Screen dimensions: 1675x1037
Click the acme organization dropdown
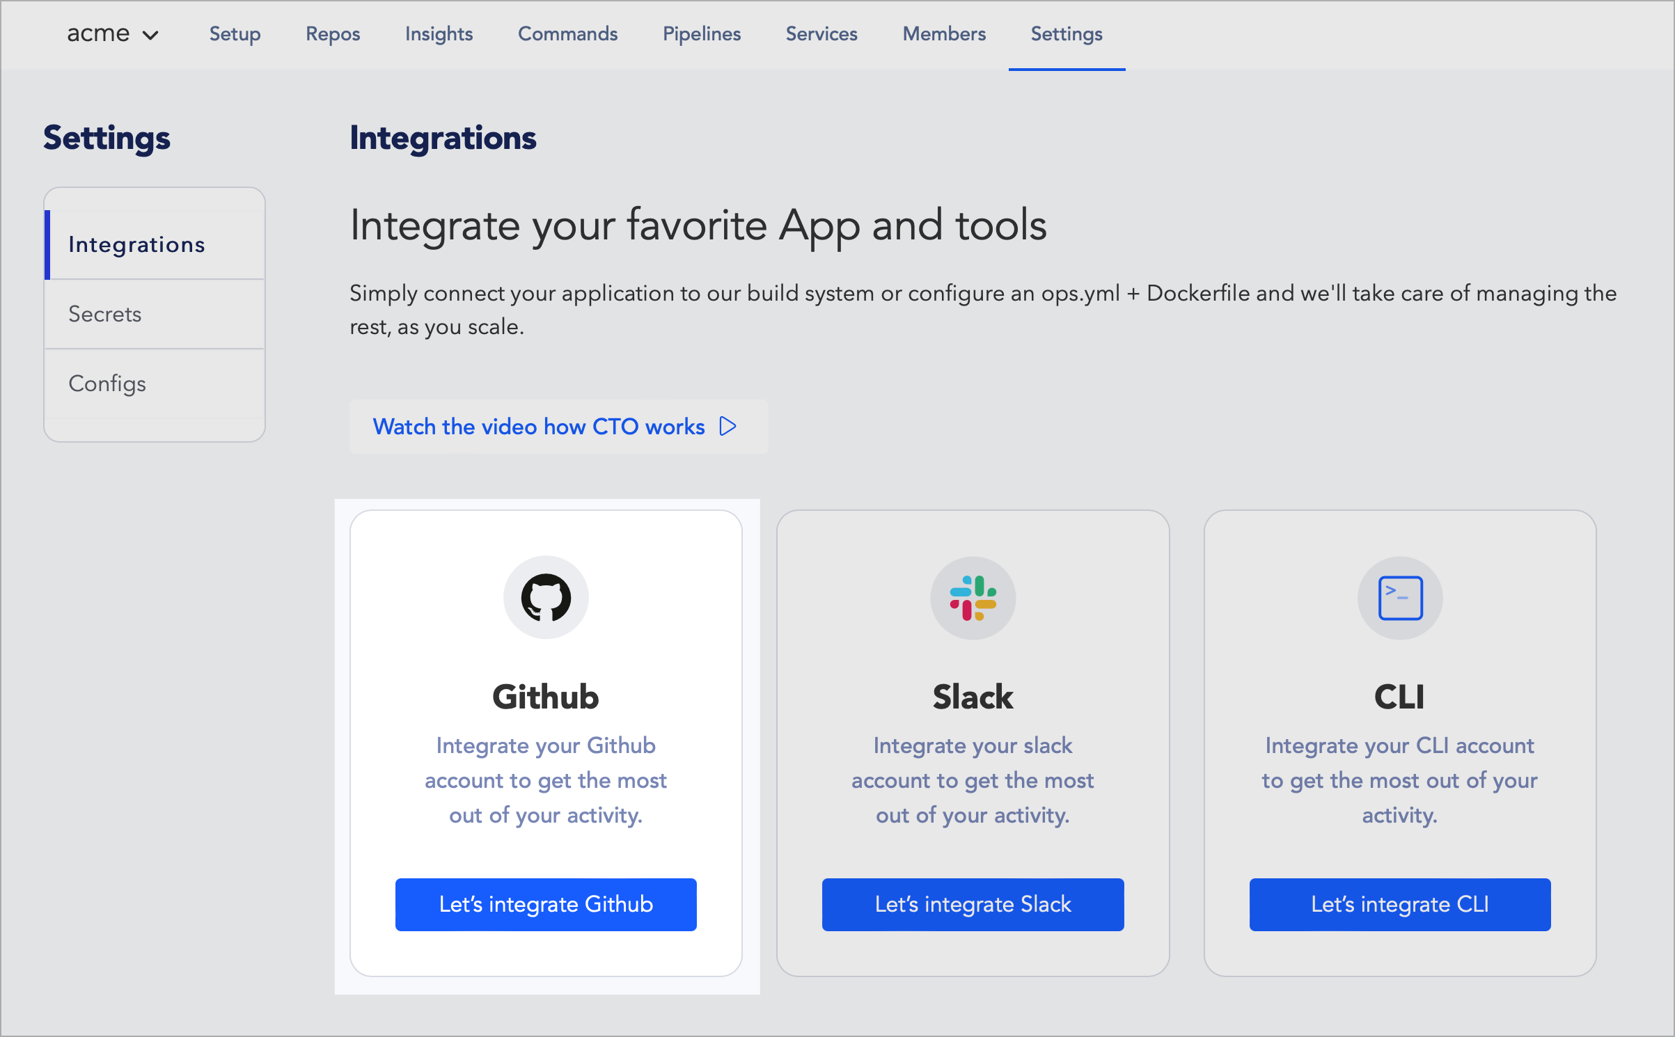pos(108,33)
